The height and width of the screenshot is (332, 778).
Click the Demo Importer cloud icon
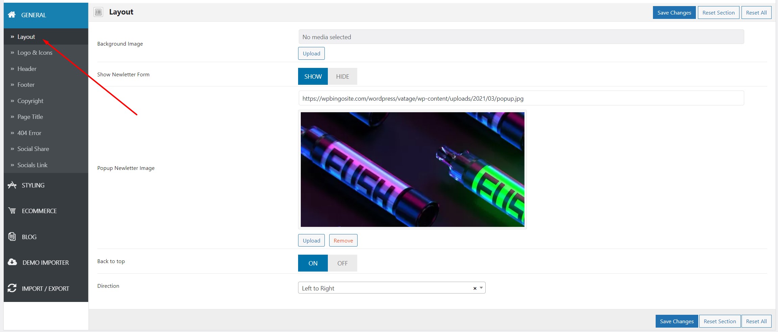click(13, 262)
